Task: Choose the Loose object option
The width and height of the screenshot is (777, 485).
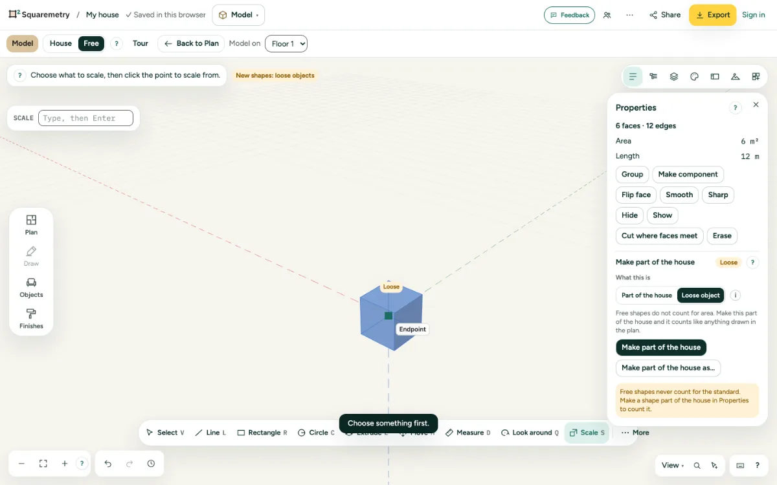Action: pyautogui.click(x=701, y=296)
